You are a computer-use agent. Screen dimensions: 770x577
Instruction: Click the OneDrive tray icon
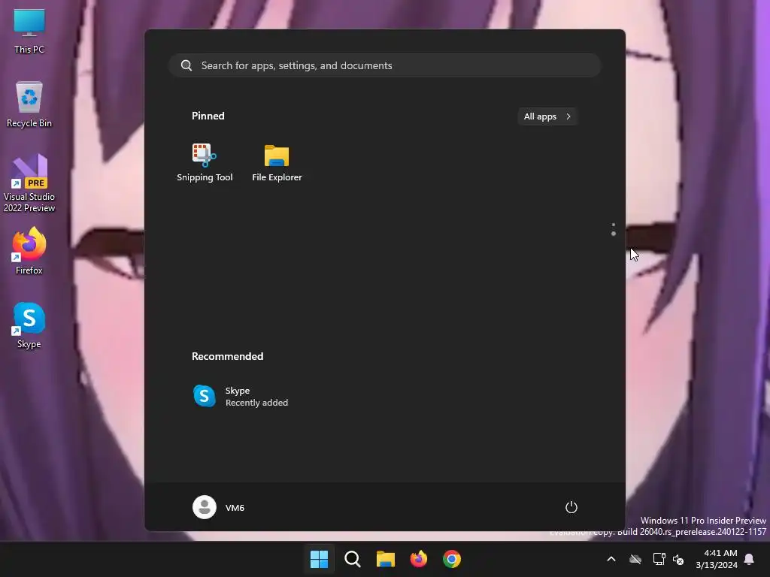[635, 559]
